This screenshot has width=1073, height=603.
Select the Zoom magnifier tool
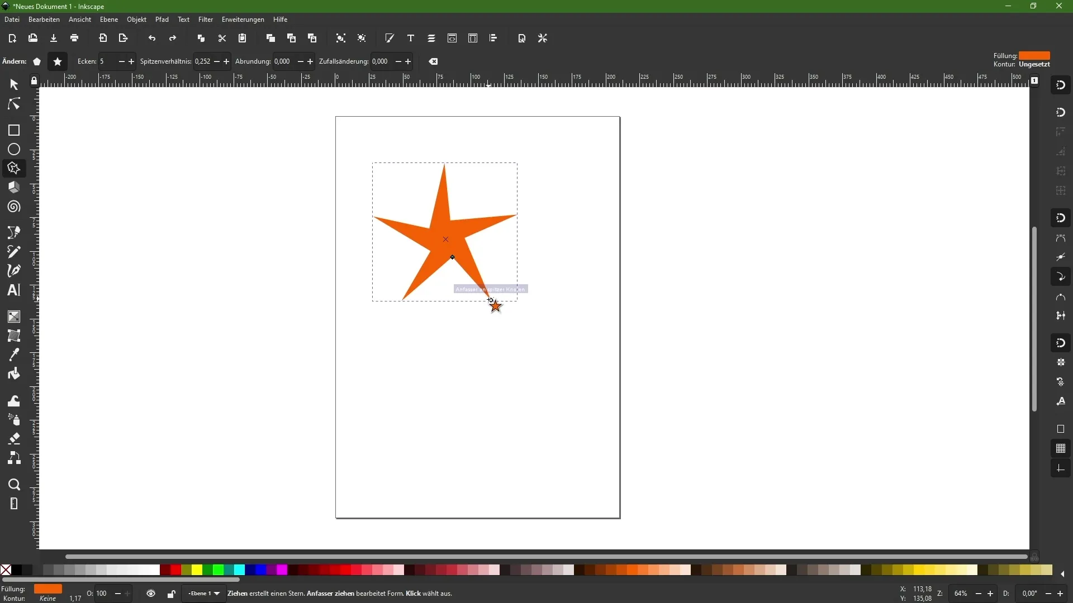tap(14, 485)
